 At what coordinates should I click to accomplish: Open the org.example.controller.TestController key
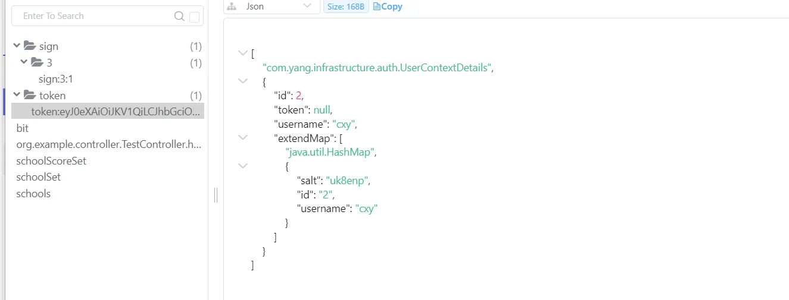[108, 144]
